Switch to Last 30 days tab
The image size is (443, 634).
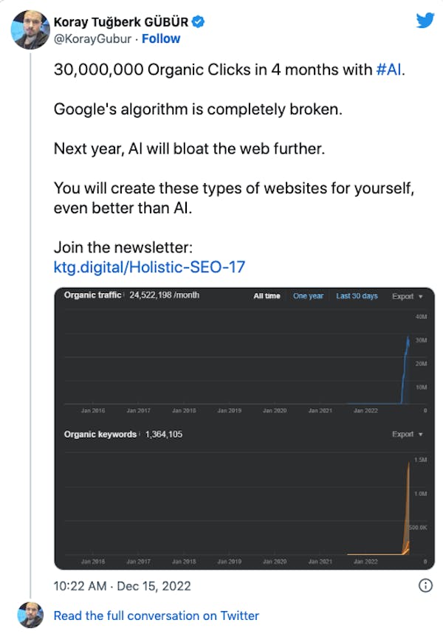357,296
